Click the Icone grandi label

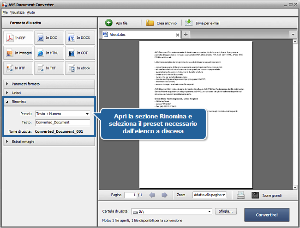coord(272,196)
